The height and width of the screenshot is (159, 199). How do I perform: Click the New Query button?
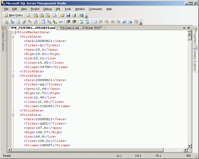(x=14, y=15)
